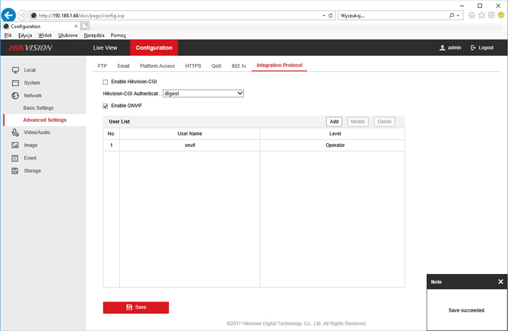This screenshot has height=331, width=508.
Task: Click the Local monitor icon in sidebar
Action: coord(15,70)
